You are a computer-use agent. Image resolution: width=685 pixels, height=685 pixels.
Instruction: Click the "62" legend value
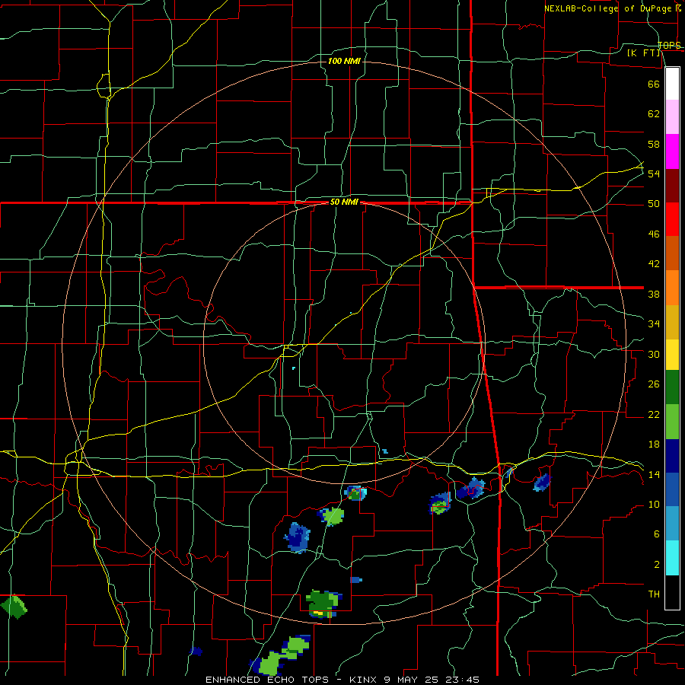654,114
